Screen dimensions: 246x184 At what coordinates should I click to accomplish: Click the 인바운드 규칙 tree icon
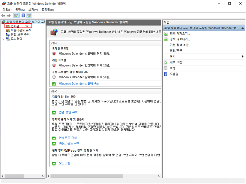point(8,26)
